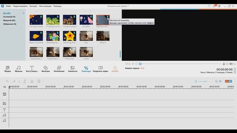This screenshot has height=133, width=237.
Task: Zoom out the timeline with minus magnifier
Action: coord(196,81)
